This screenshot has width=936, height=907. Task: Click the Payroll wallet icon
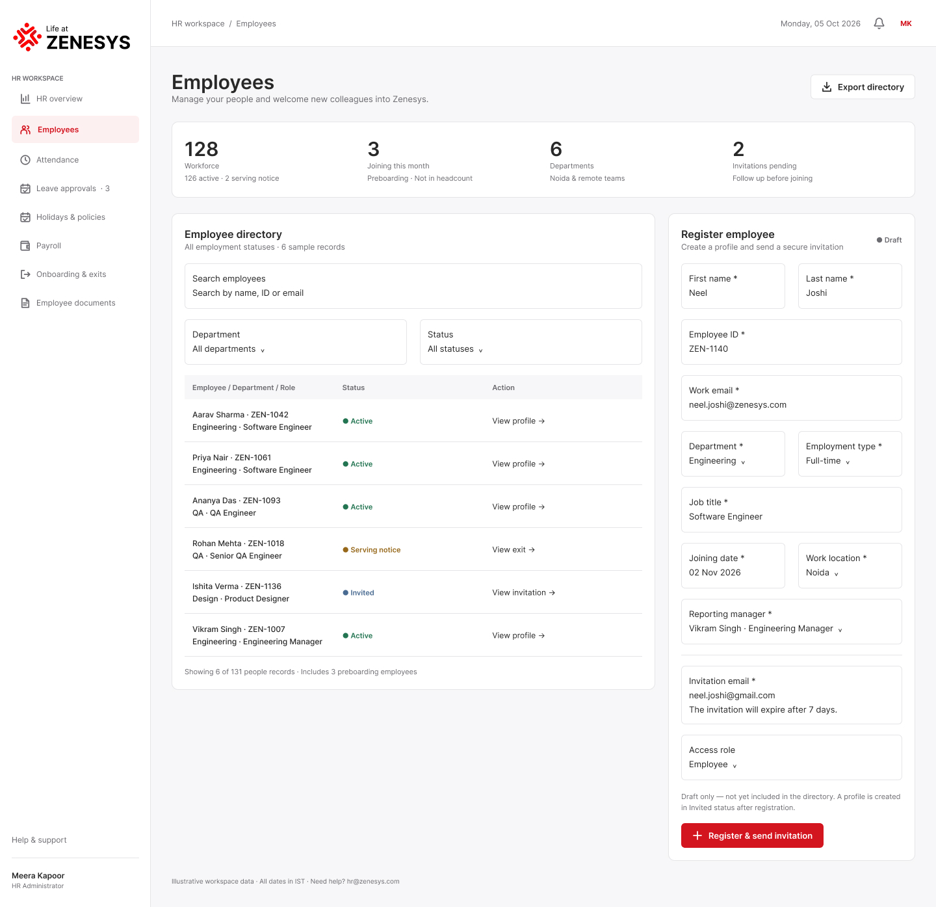pos(25,246)
